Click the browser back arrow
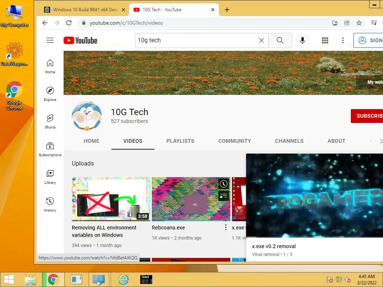Image resolution: width=383 pixels, height=287 pixels. 45,23
